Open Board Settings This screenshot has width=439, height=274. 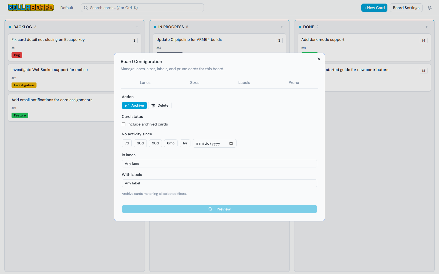(406, 8)
